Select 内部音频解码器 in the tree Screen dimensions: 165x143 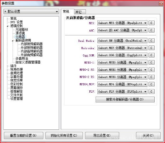[x=31, y=51]
